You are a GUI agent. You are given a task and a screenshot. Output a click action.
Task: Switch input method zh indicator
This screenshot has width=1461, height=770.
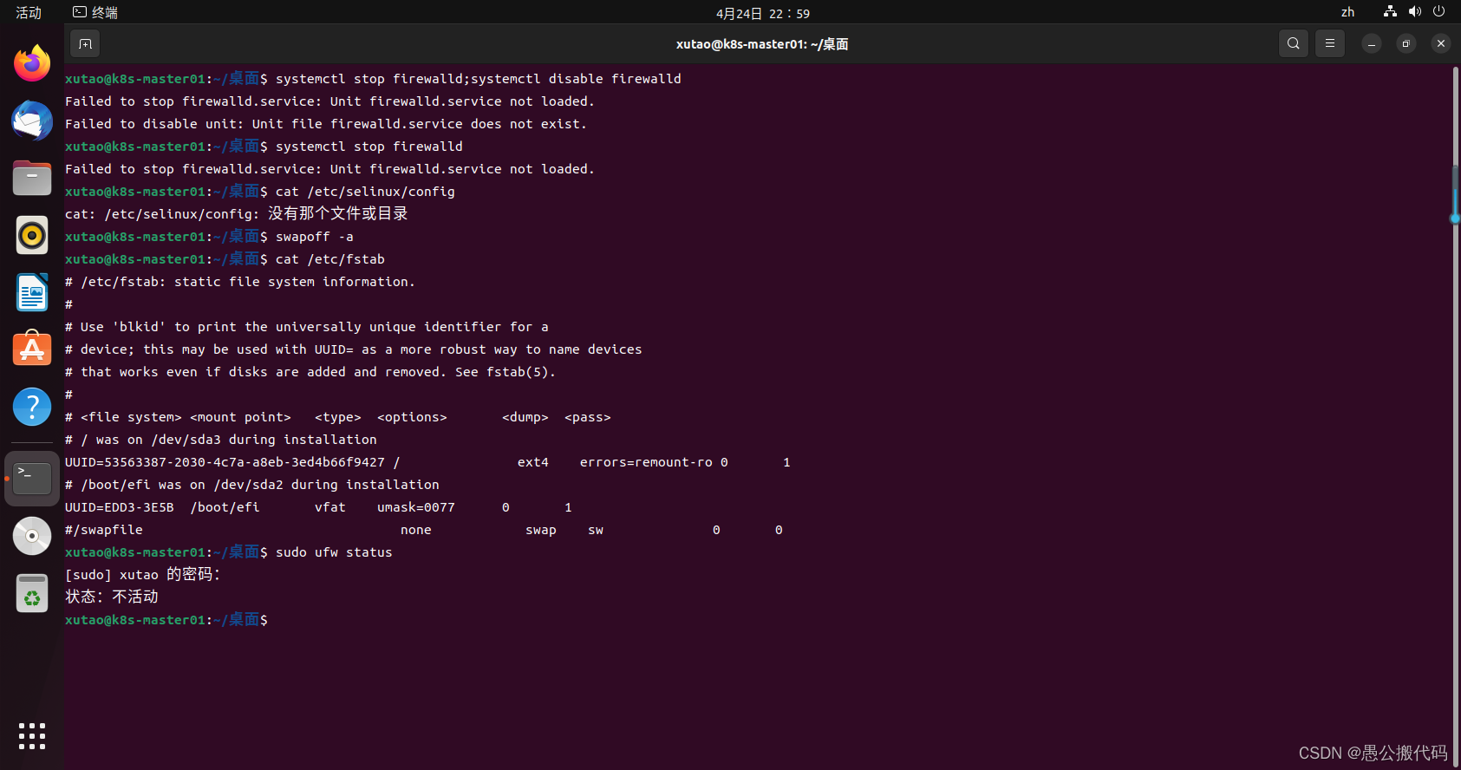coord(1347,12)
